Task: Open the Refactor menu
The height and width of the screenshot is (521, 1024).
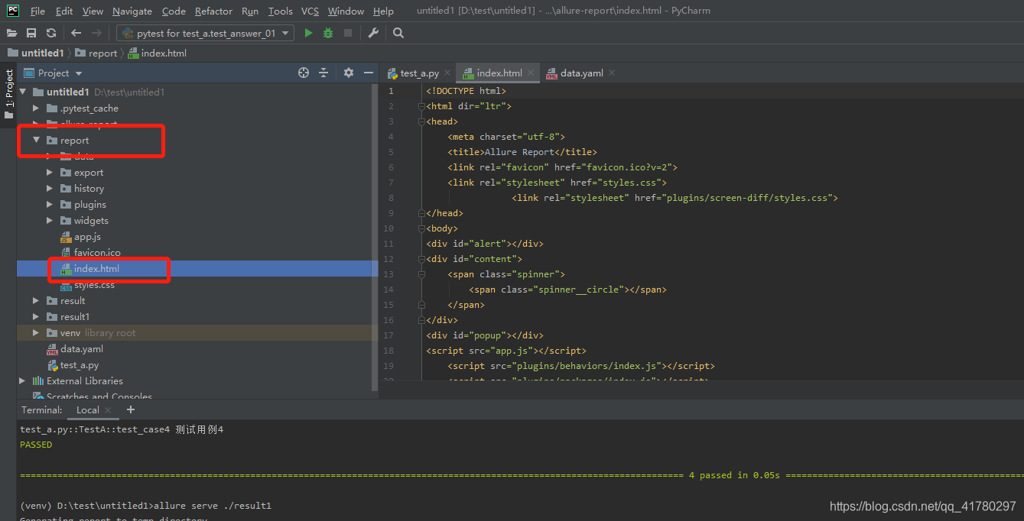Action: coord(213,11)
